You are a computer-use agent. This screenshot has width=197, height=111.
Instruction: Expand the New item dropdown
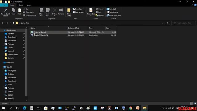[x=78, y=9]
